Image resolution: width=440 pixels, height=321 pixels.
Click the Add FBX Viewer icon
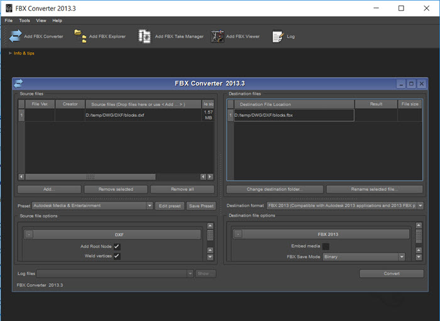pos(217,36)
